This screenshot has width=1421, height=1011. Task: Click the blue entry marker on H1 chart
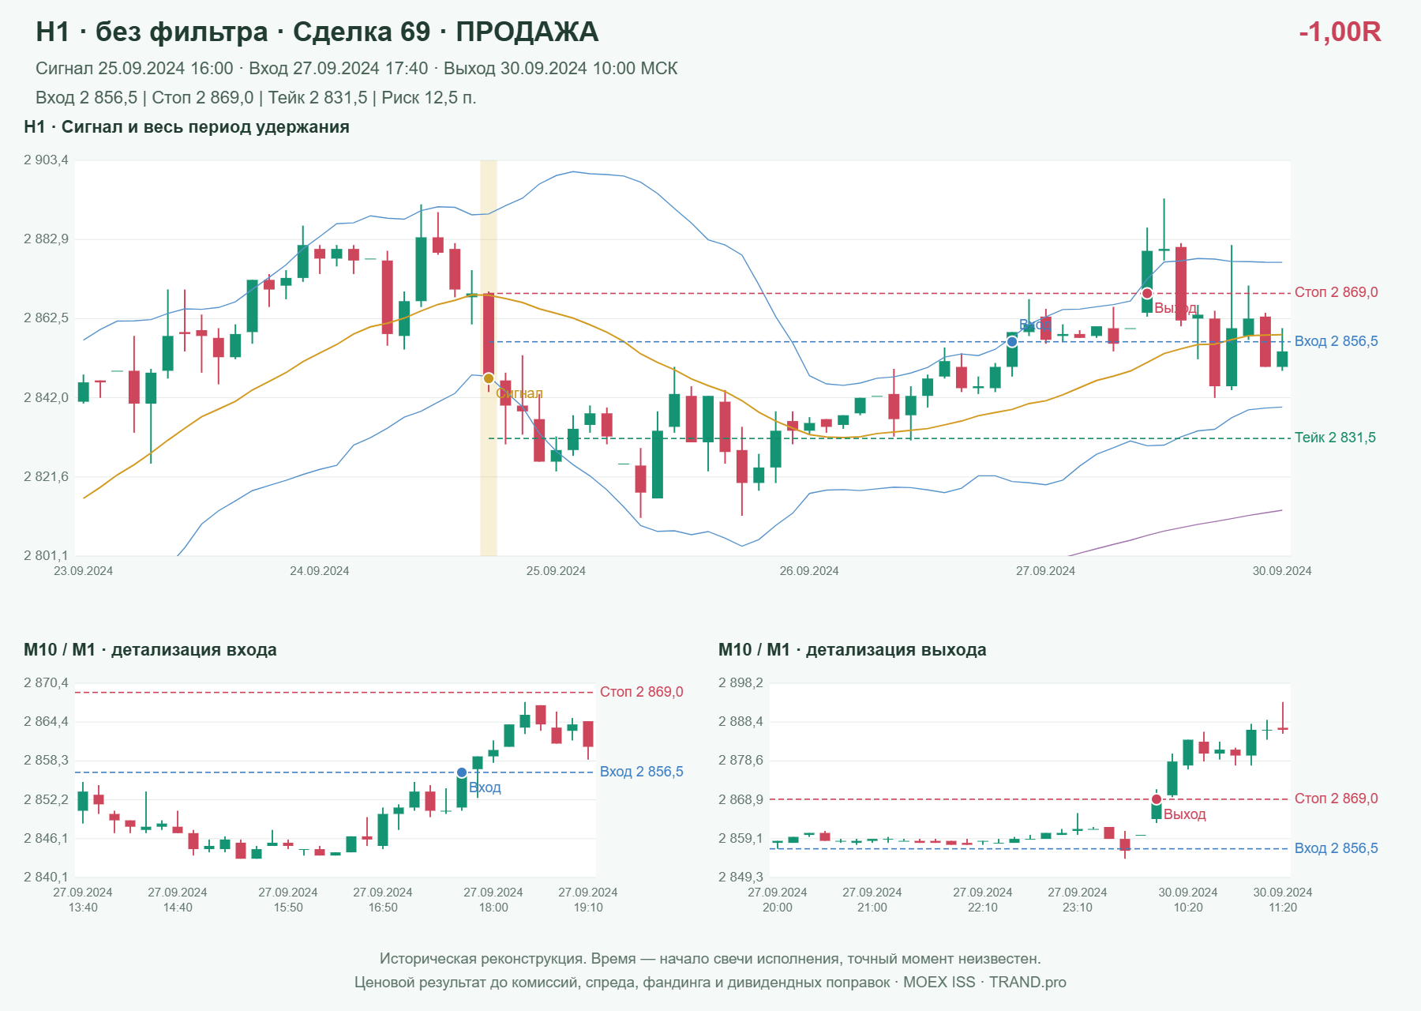[x=1012, y=342]
